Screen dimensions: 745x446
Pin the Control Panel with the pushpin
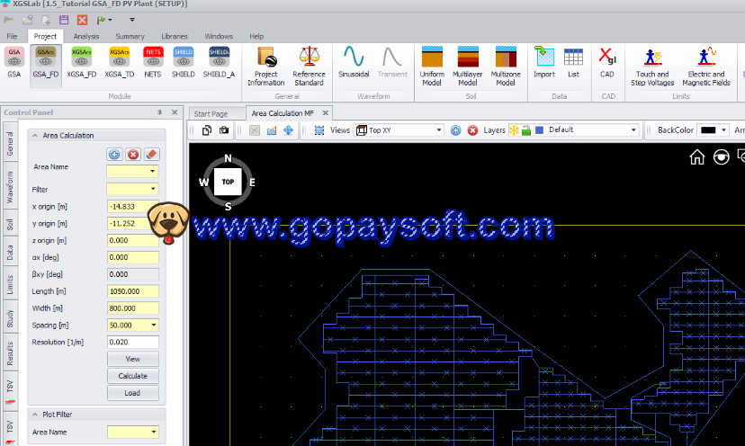coord(160,112)
